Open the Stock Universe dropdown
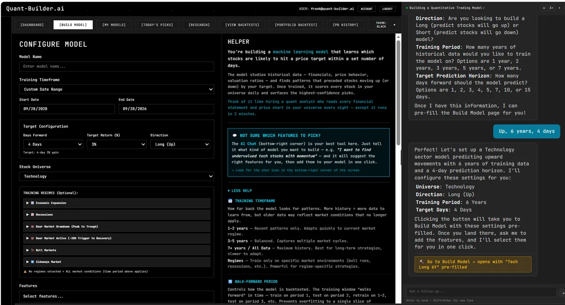Image resolution: width=565 pixels, height=305 pixels. (x=117, y=176)
